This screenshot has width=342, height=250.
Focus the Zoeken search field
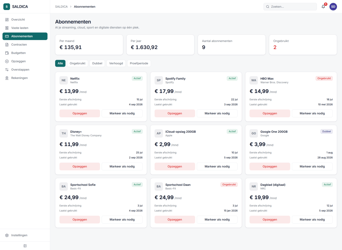coord(290,7)
